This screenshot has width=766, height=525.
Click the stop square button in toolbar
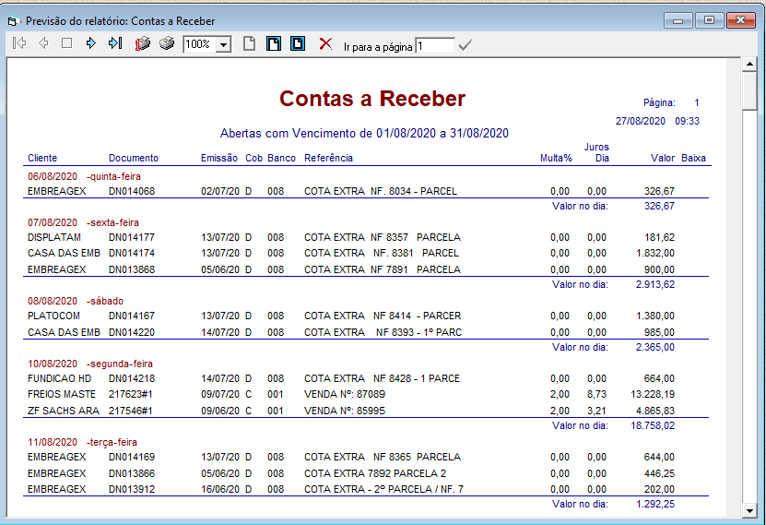pyautogui.click(x=66, y=43)
